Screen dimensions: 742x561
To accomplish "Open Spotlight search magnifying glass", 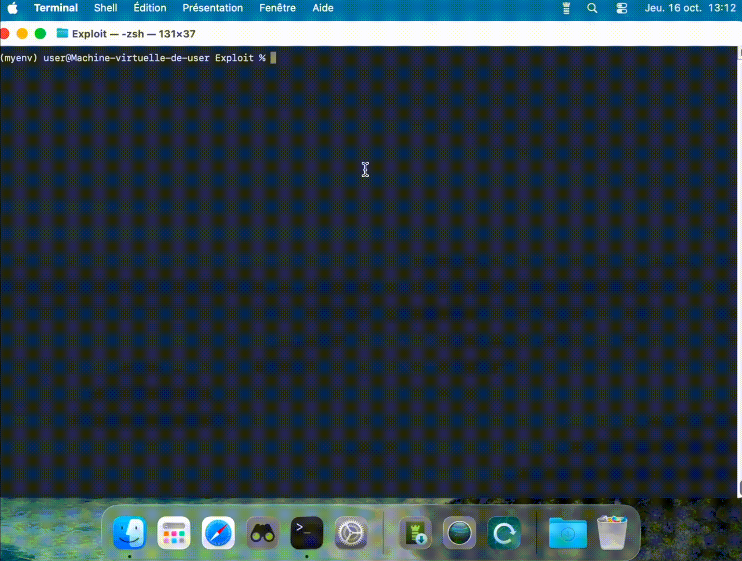I will (592, 8).
